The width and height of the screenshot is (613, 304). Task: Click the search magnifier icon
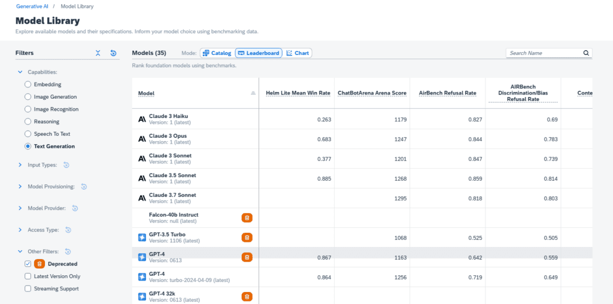coord(586,53)
